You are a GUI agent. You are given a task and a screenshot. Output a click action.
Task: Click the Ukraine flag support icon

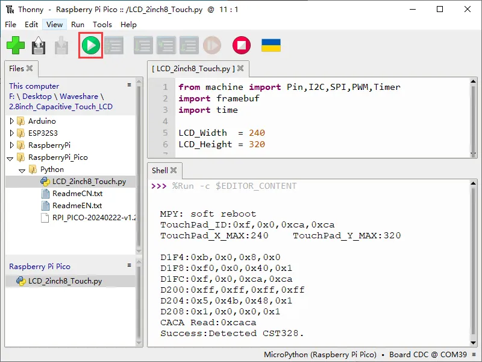click(271, 45)
